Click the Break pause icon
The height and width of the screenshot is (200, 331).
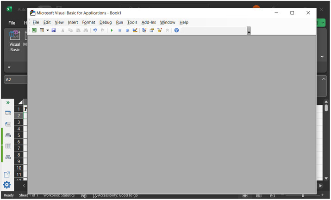[x=119, y=30]
